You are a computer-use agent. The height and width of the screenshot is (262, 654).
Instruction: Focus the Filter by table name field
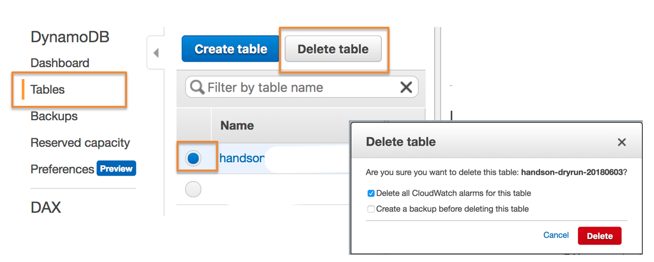[x=302, y=87]
